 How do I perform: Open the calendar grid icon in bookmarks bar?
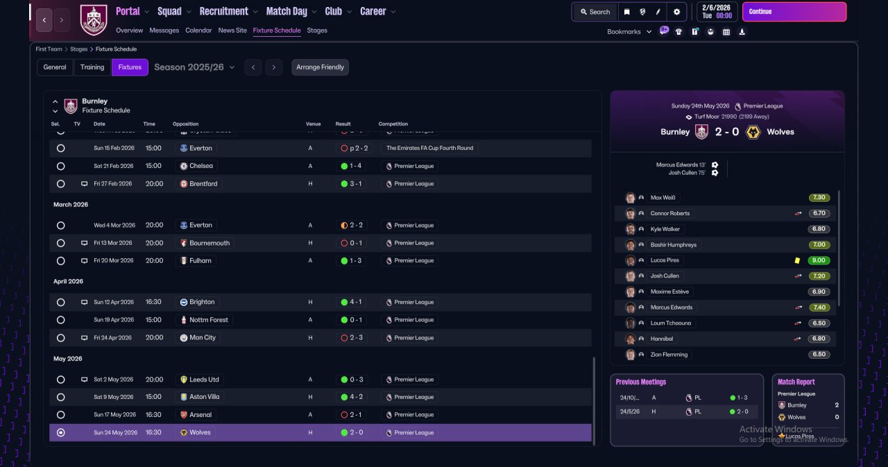click(x=726, y=31)
